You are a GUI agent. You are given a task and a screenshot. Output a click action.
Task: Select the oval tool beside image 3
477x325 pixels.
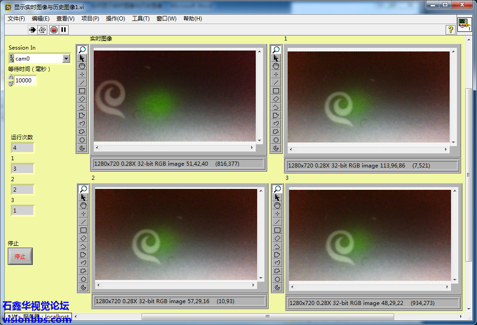pyautogui.click(x=278, y=279)
